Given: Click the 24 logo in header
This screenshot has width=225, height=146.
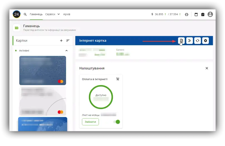Looking at the screenshot, I should click(17, 14).
